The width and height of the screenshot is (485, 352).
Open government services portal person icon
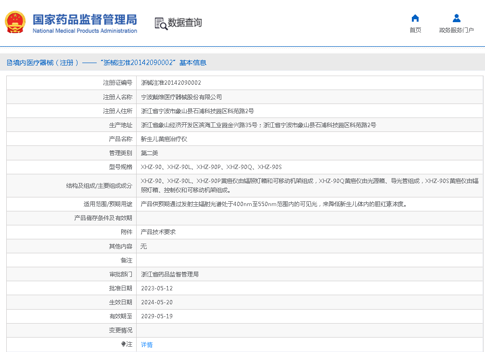coord(456,18)
